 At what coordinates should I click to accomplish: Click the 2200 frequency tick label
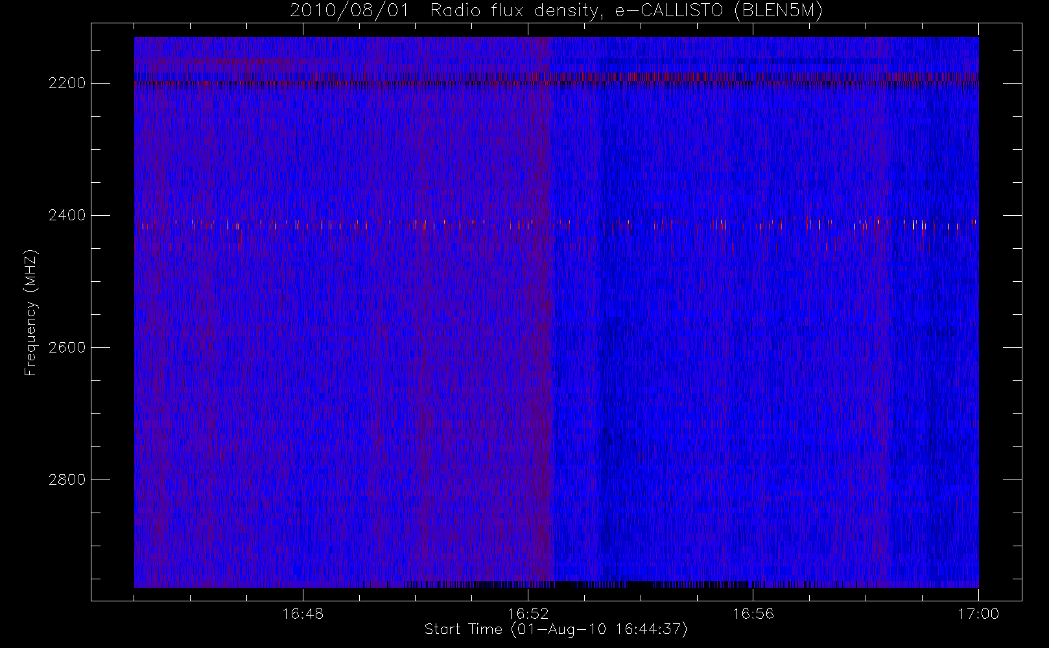[67, 83]
